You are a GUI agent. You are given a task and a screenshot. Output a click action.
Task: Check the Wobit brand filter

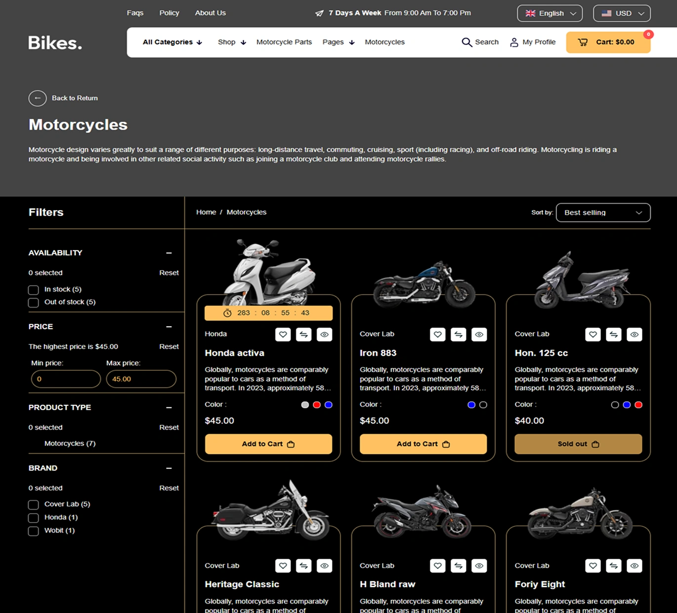[34, 531]
